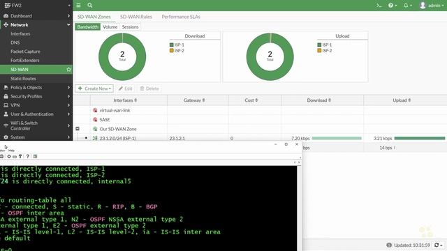Click the key icon in terminal toolbar
The height and width of the screenshot is (251, 447).
coord(20,156)
